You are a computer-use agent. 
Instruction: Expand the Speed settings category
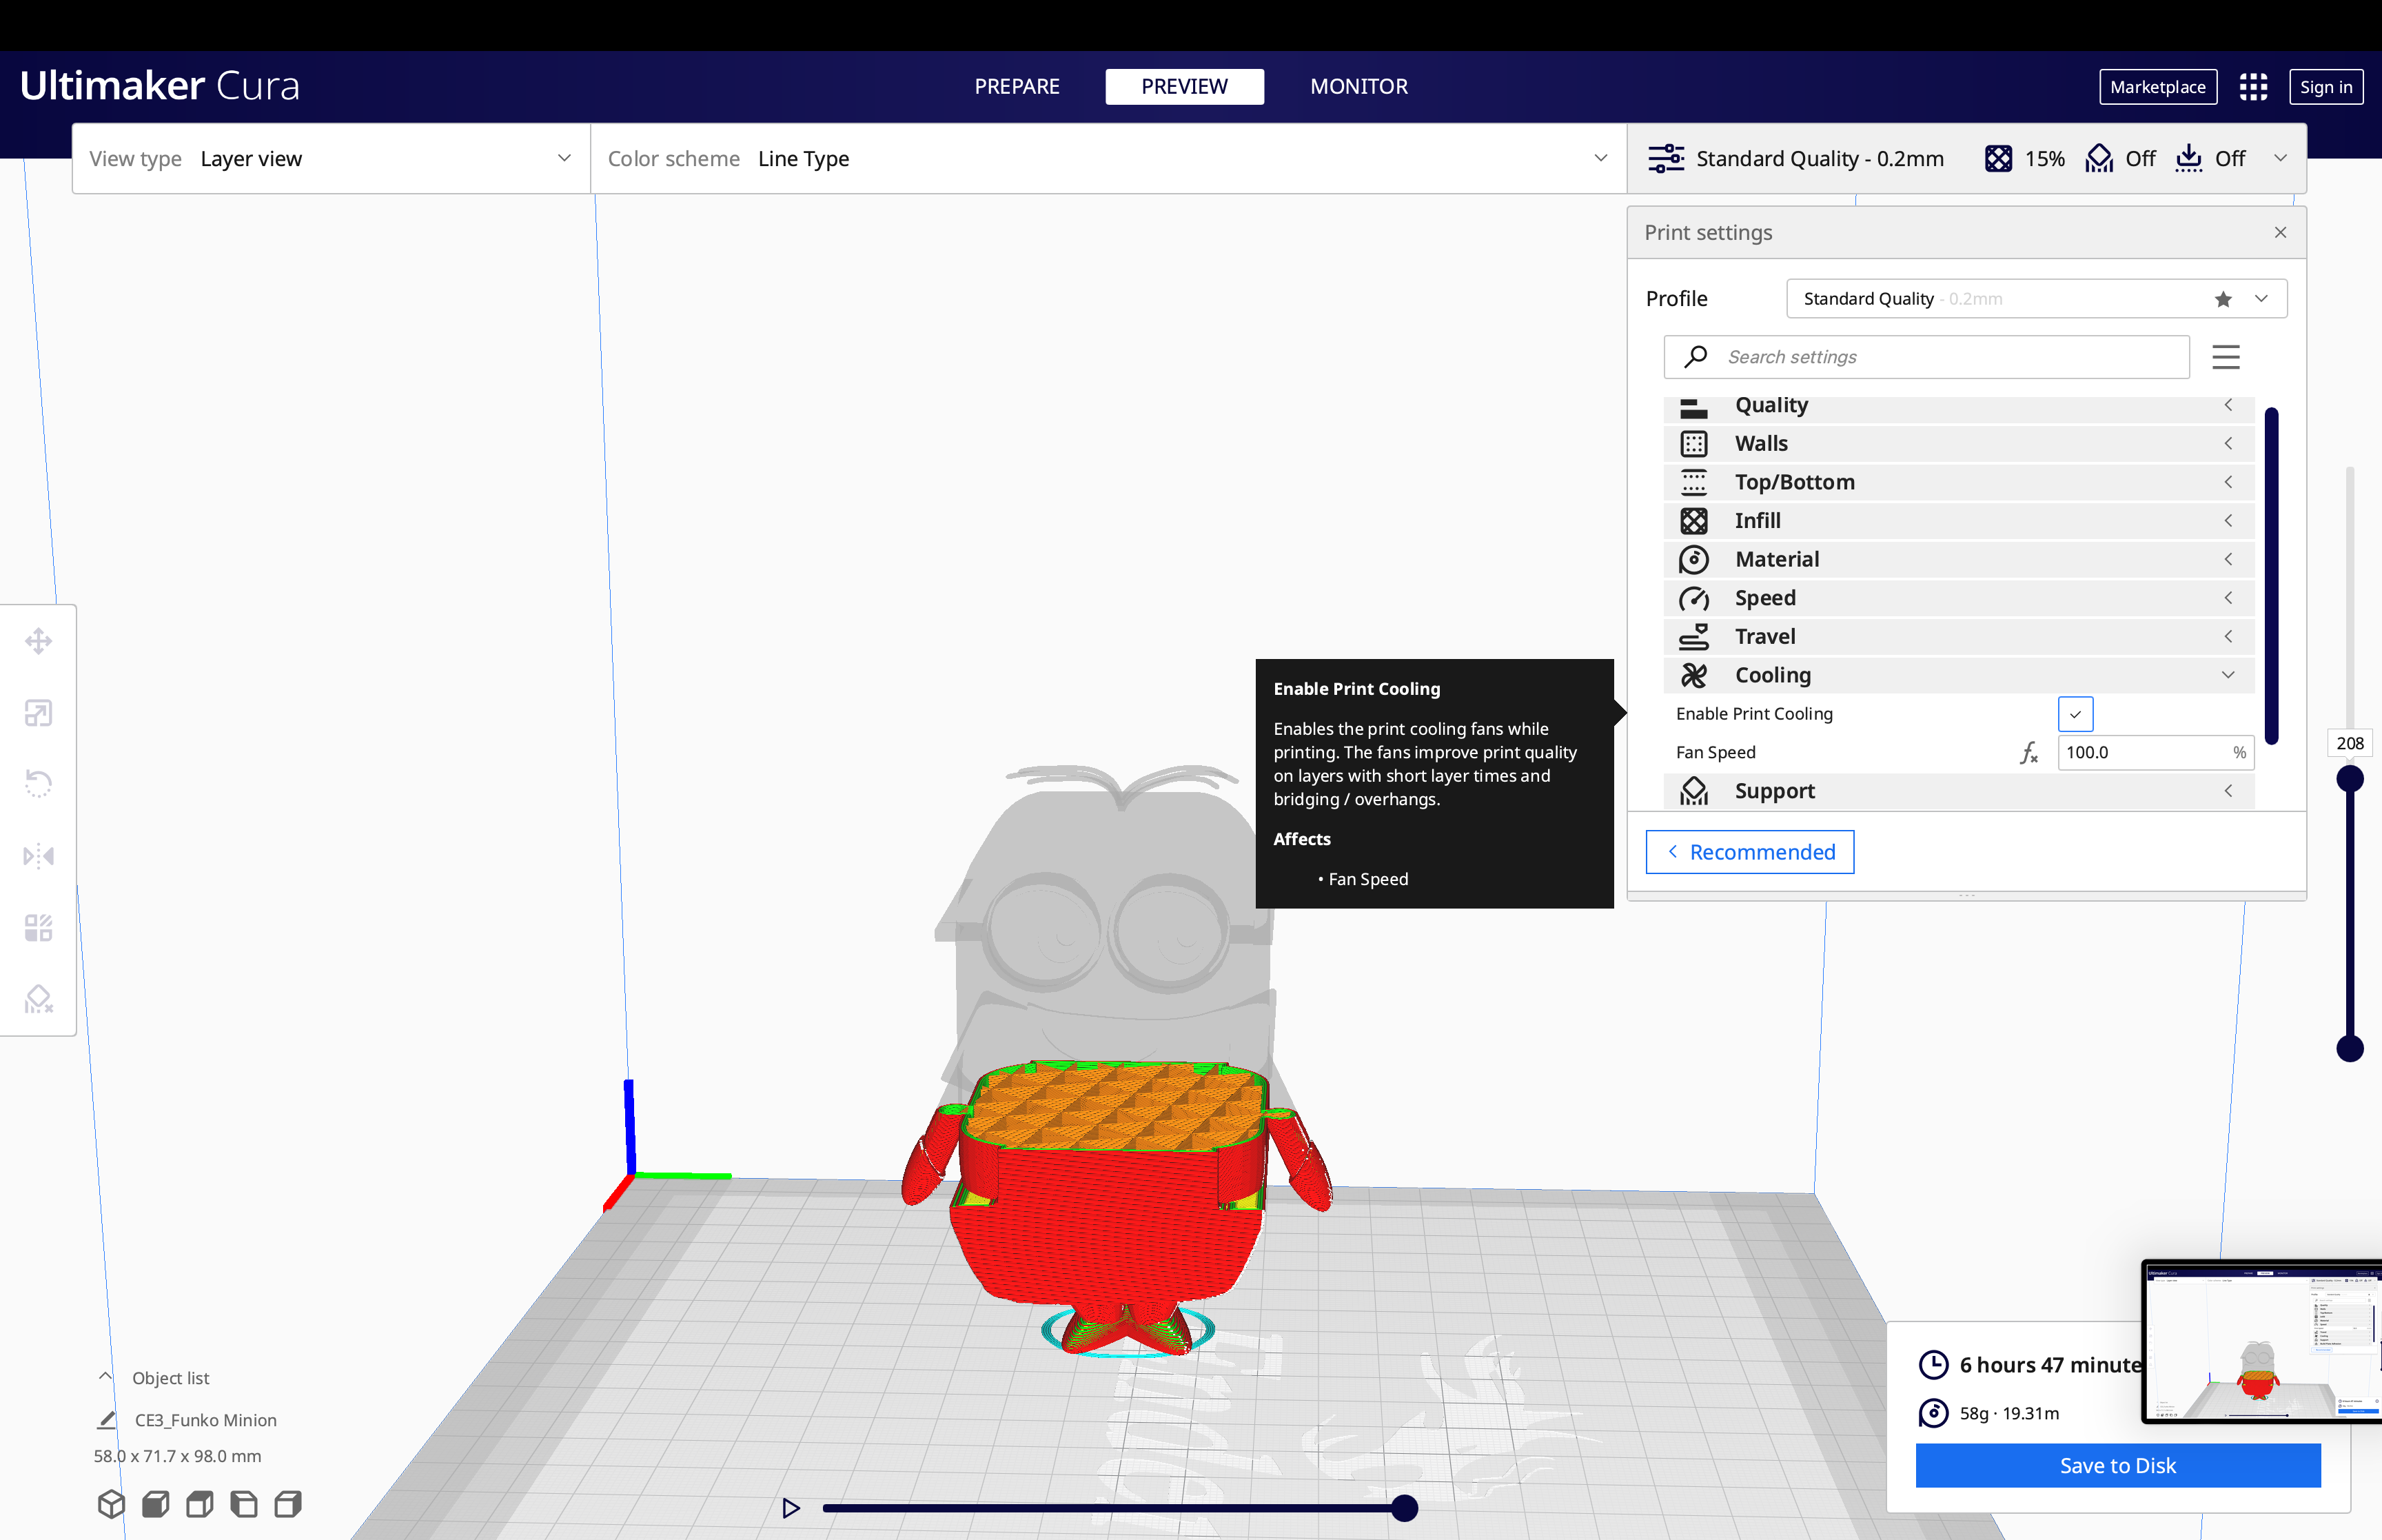tap(1958, 598)
